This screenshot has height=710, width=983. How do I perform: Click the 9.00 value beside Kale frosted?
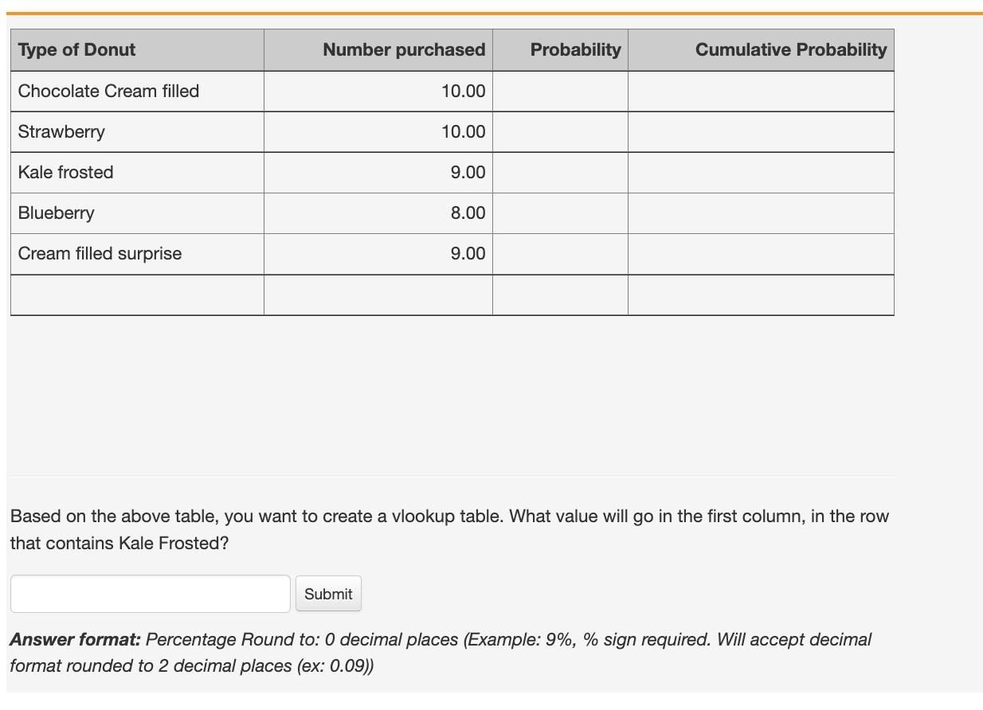click(470, 172)
